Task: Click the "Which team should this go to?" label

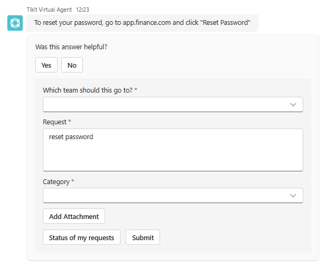Action: tap(88, 90)
